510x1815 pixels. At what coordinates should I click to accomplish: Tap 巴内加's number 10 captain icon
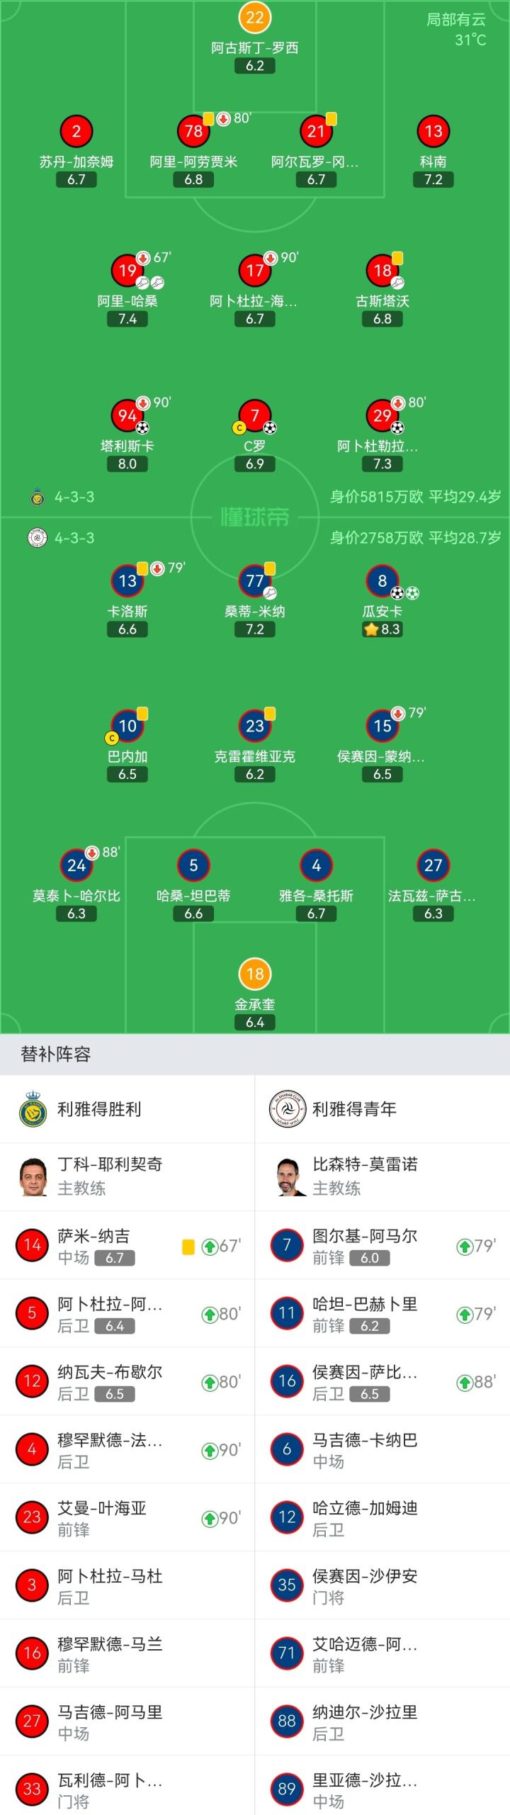[x=127, y=726]
